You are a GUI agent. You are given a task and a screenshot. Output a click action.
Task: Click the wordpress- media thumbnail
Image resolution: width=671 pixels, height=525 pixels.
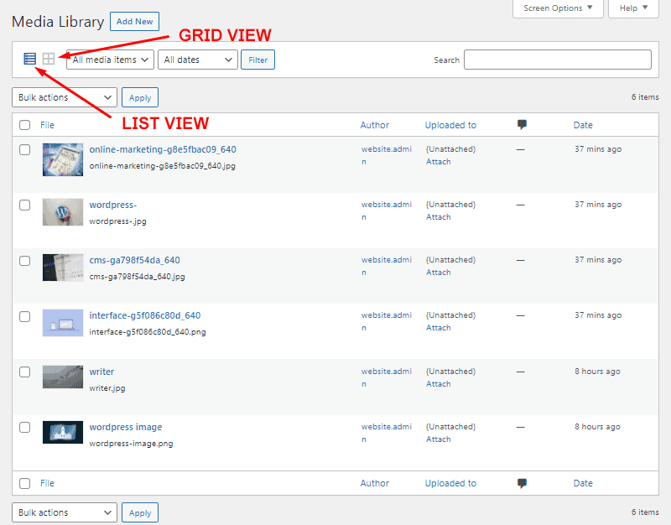point(62,211)
